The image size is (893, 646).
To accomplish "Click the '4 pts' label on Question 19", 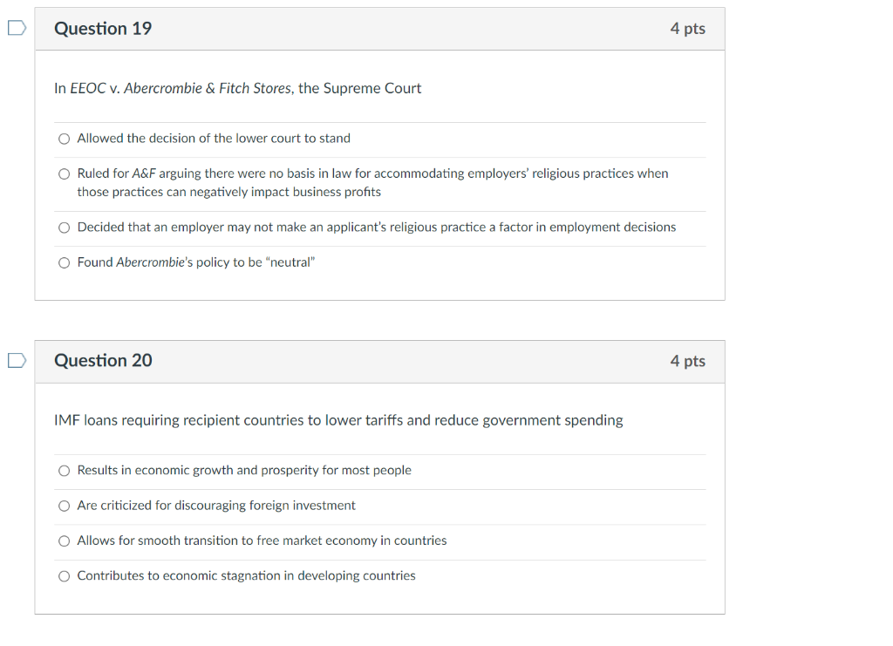I will coord(688,28).
